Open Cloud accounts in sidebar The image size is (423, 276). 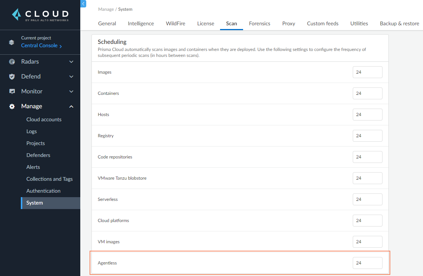coord(44,119)
